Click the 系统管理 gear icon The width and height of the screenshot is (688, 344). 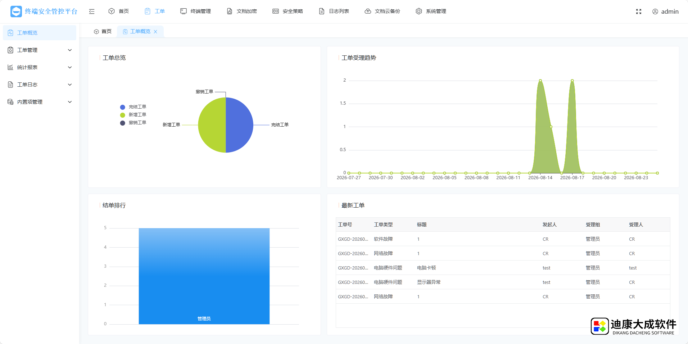419,11
